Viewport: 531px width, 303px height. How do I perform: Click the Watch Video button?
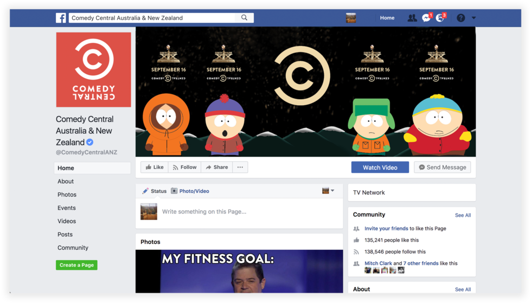point(380,167)
